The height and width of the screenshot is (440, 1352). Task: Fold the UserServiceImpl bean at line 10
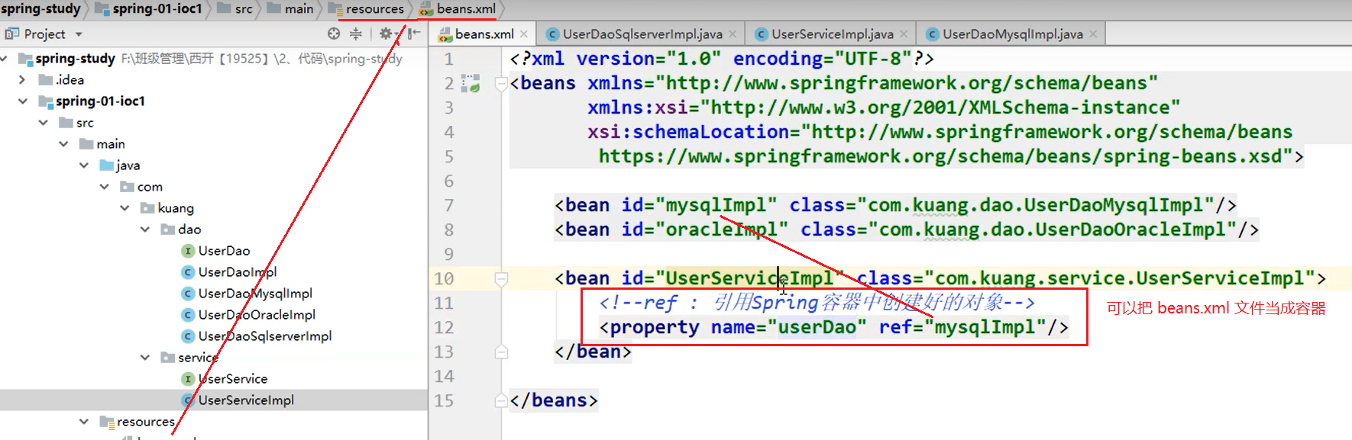click(501, 279)
